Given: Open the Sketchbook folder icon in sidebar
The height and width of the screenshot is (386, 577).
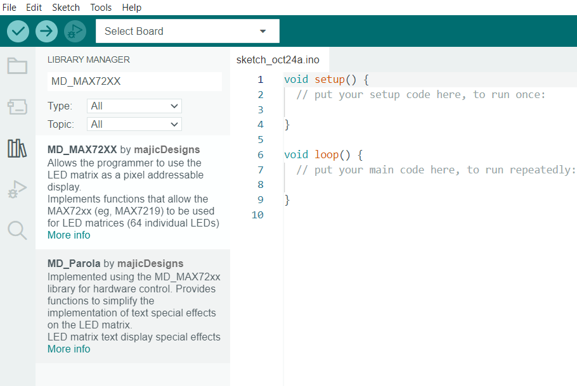Looking at the screenshot, I should click(17, 66).
